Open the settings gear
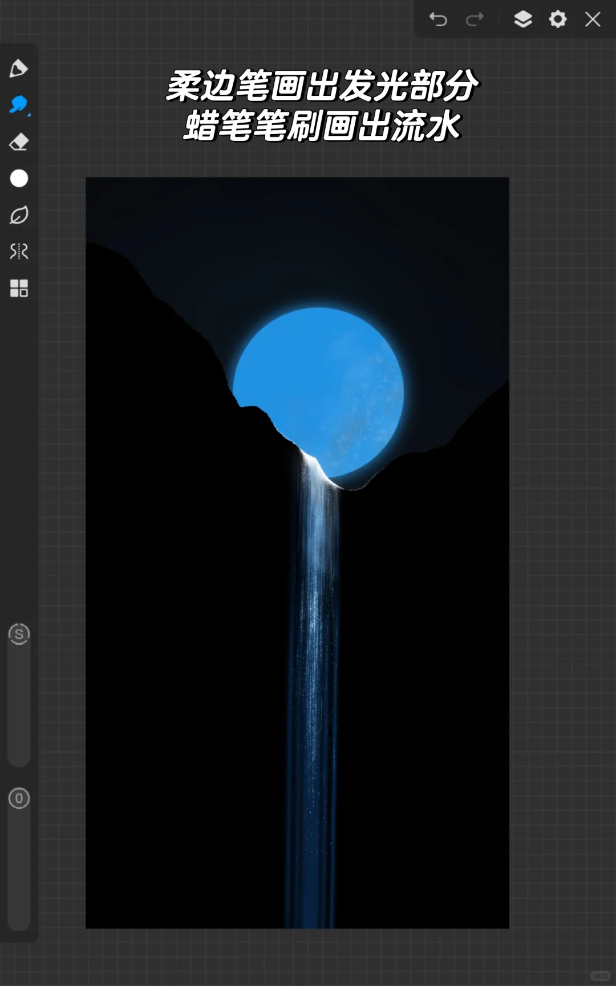This screenshot has height=986, width=616. pyautogui.click(x=558, y=19)
